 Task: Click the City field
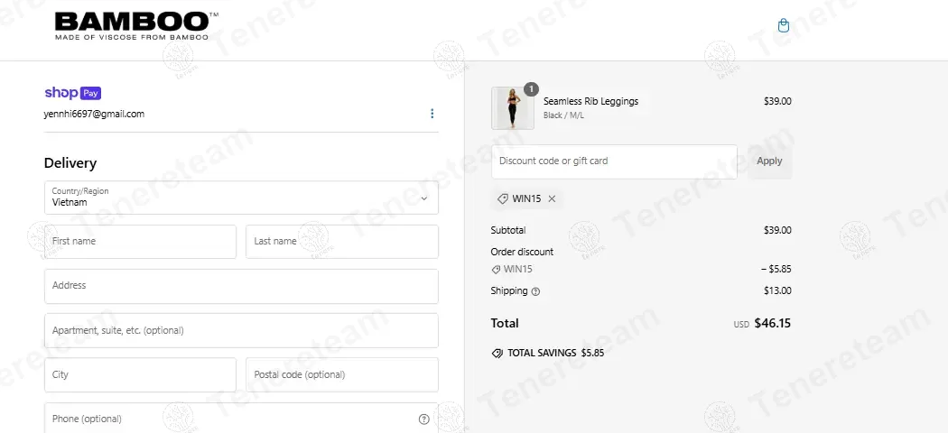pyautogui.click(x=140, y=375)
